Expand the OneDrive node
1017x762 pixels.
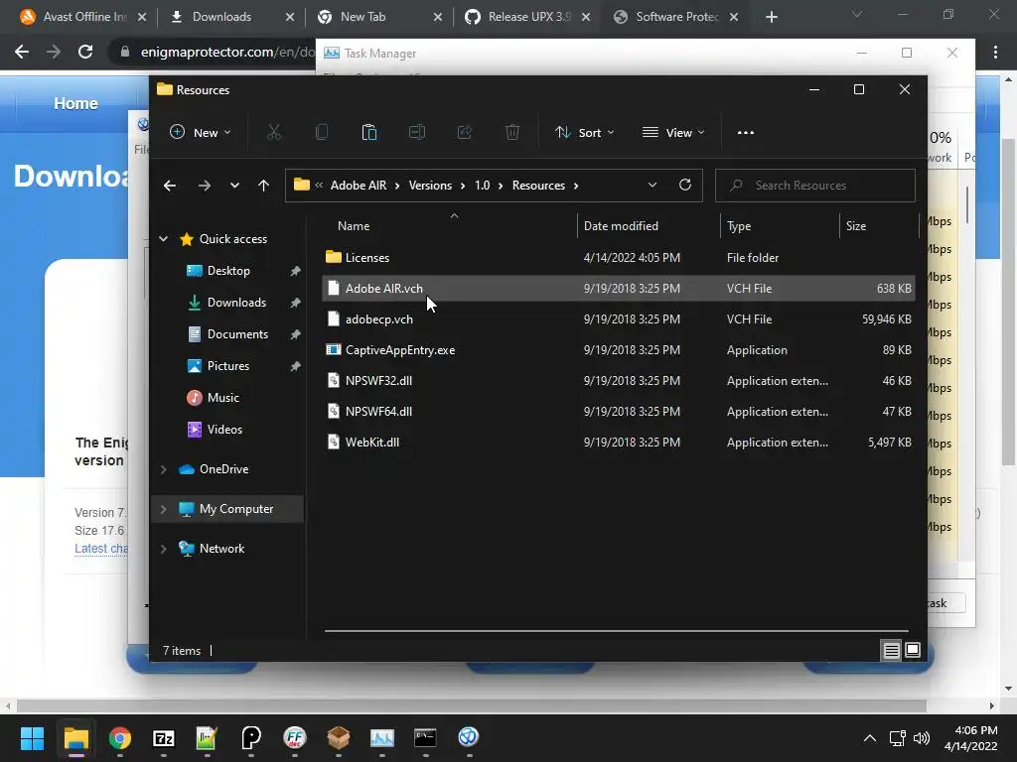[164, 469]
